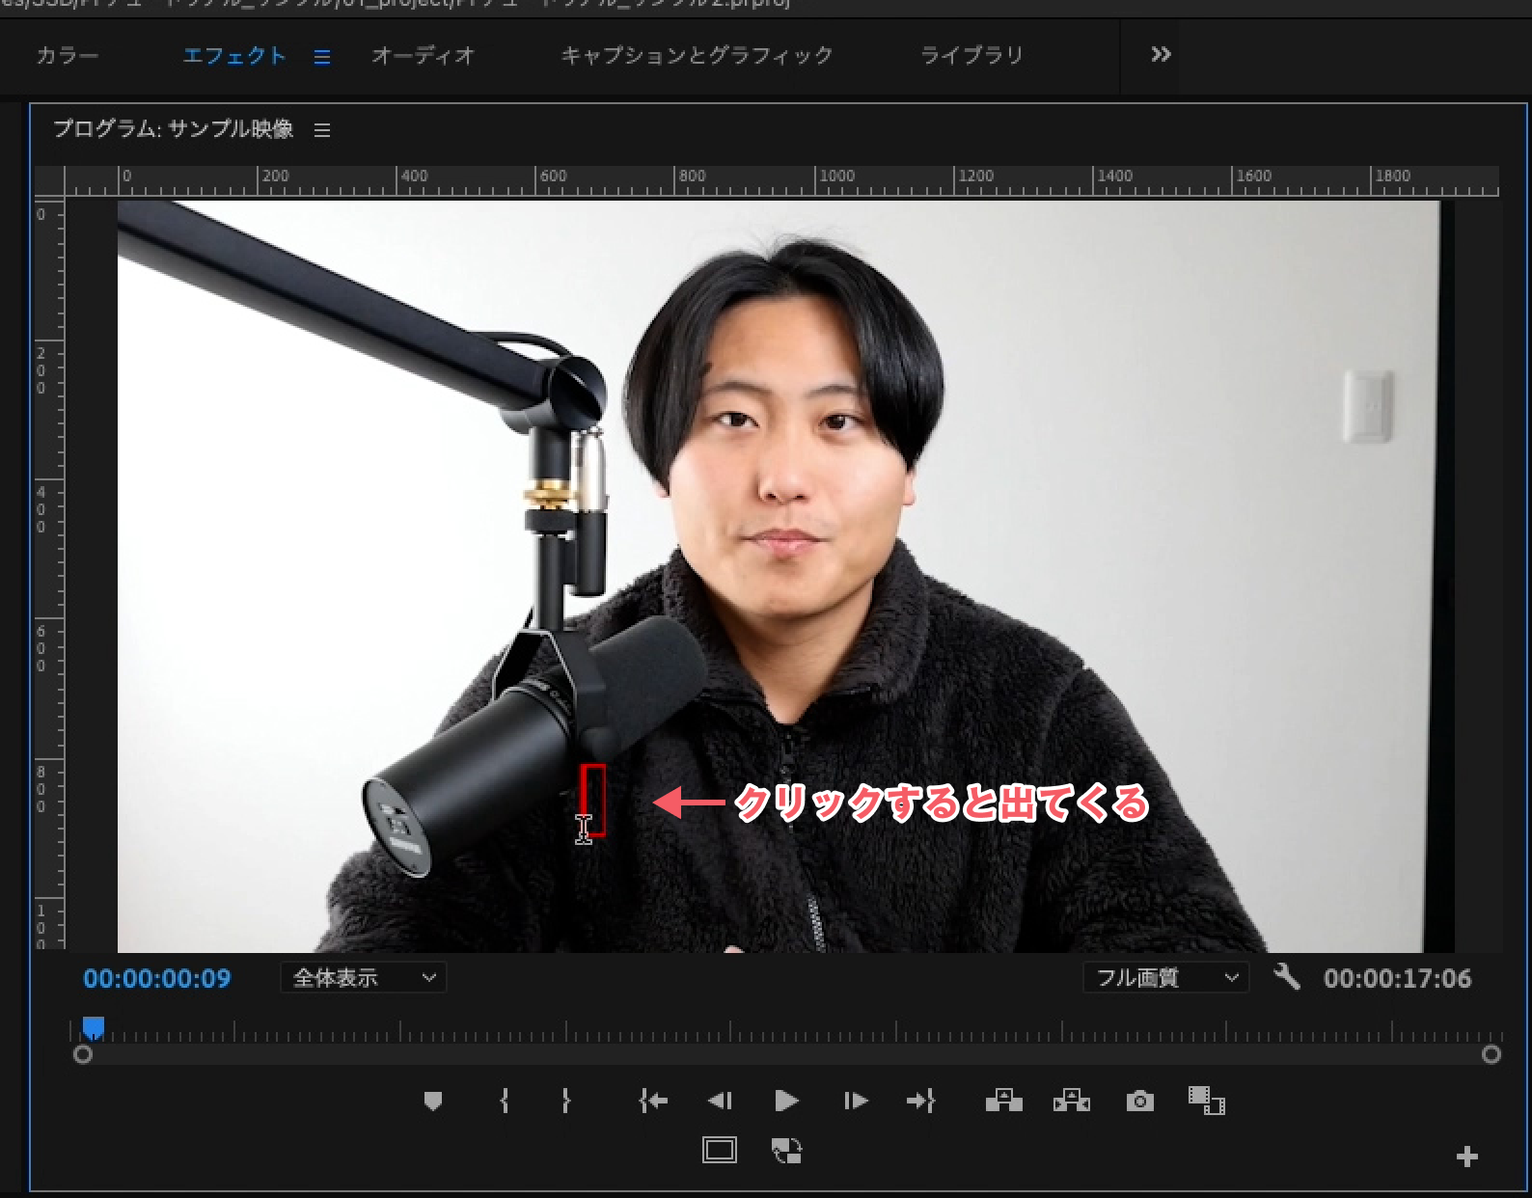Click the right zoom scroll bar handle
1532x1198 pixels.
[x=1491, y=1054]
